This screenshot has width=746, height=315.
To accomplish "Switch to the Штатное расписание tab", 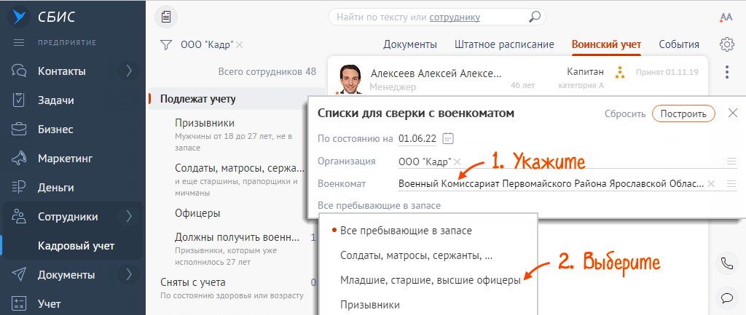I will 504,44.
